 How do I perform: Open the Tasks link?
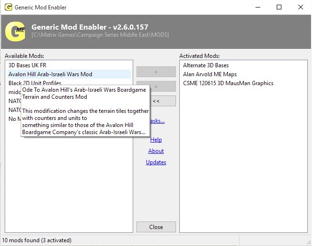pos(157,121)
